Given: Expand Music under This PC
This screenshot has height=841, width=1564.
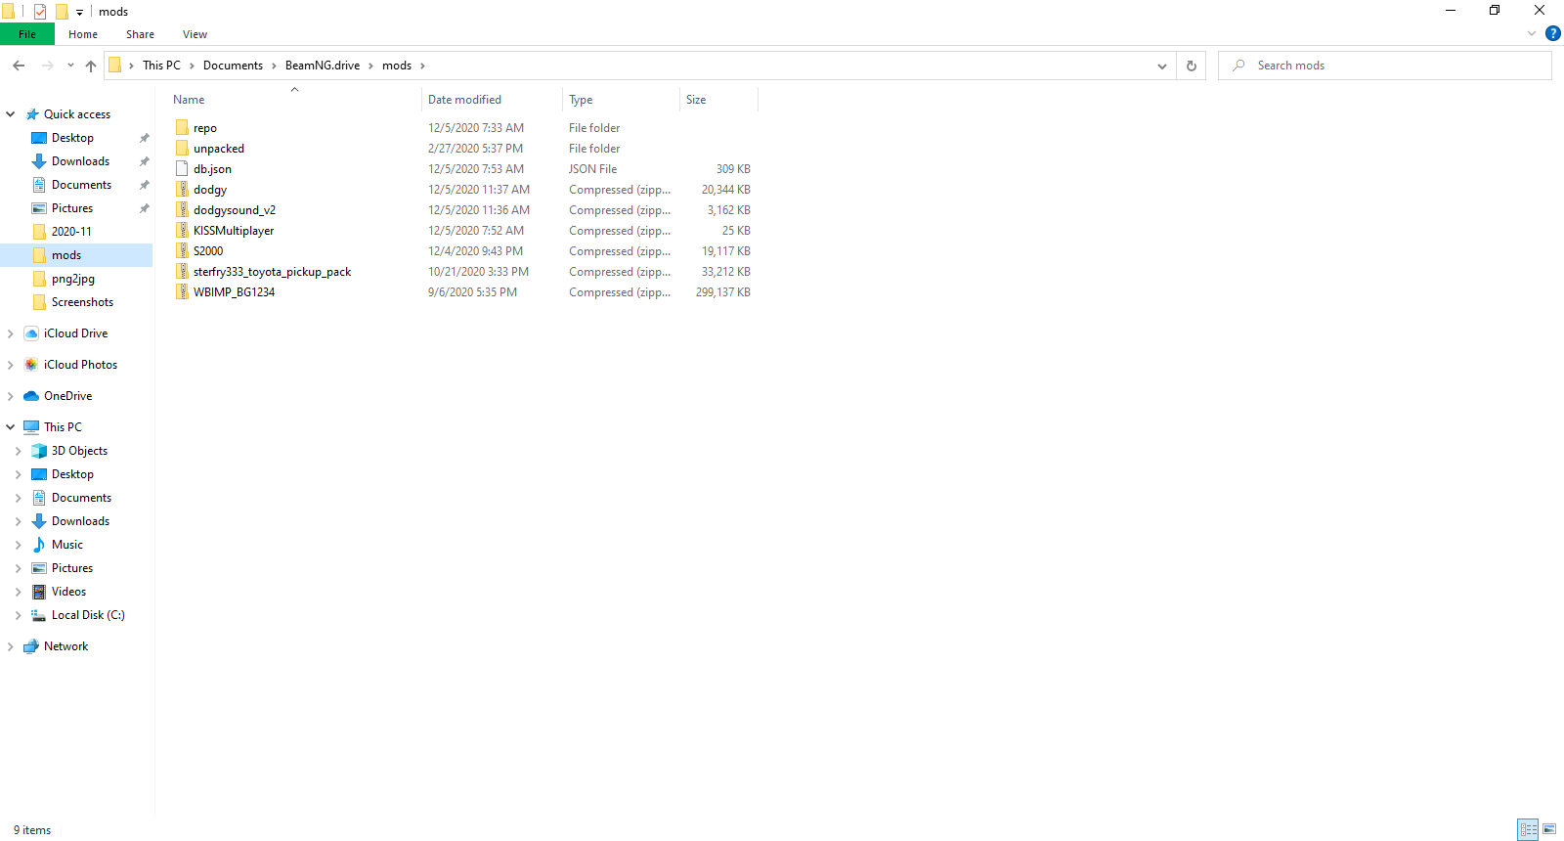Looking at the screenshot, I should pyautogui.click(x=18, y=545).
